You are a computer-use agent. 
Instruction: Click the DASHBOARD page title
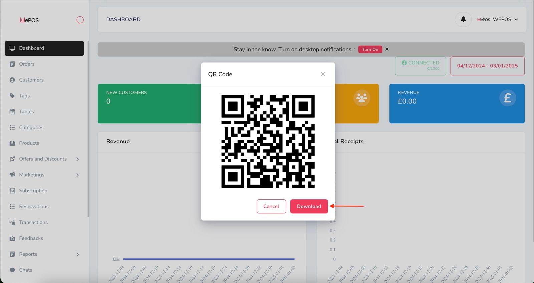click(123, 19)
